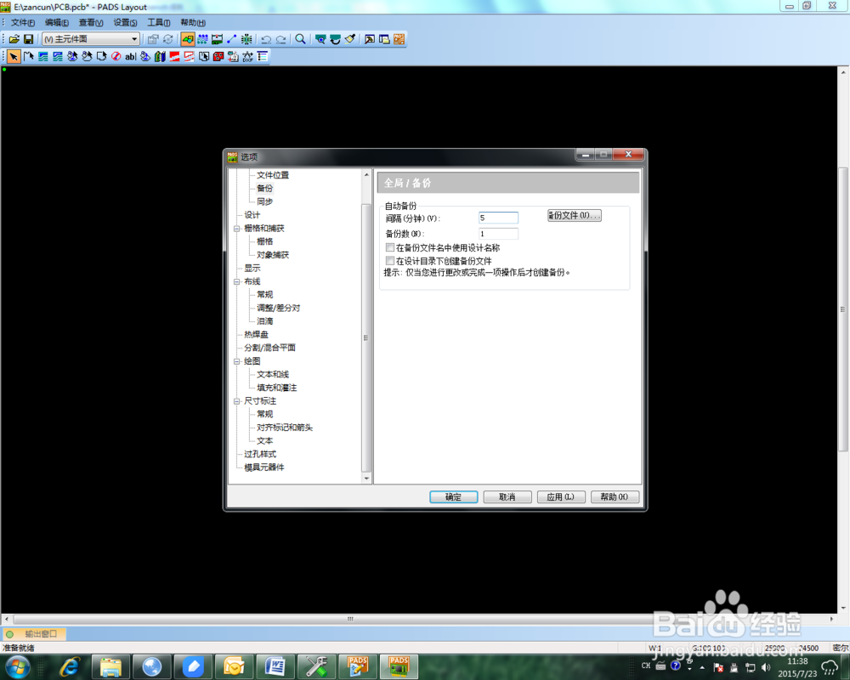Image resolution: width=850 pixels, height=680 pixels.
Task: Select 泪滴 tree item
Action: pyautogui.click(x=264, y=321)
